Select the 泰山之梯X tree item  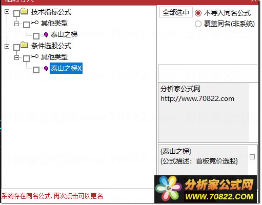[66, 68]
